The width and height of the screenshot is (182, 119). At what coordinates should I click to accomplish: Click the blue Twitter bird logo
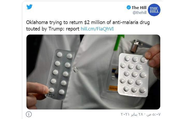pyautogui.click(x=29, y=7)
